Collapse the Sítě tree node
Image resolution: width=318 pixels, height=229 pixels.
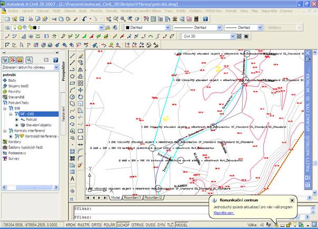5,108
